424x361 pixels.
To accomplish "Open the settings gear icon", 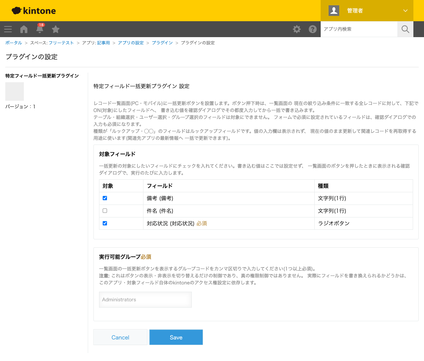I will click(x=297, y=29).
